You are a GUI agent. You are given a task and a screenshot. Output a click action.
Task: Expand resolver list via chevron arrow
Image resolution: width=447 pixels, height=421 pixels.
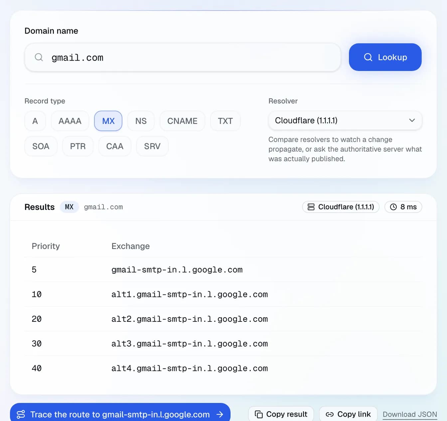tap(412, 120)
